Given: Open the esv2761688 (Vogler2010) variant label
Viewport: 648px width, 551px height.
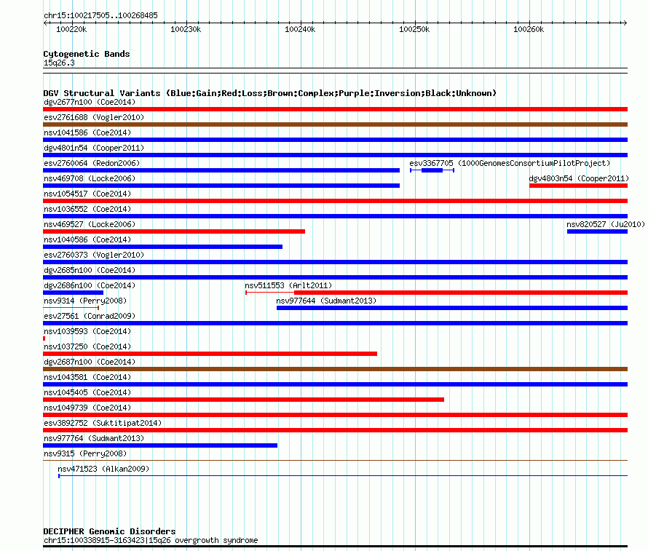Looking at the screenshot, I should [94, 117].
